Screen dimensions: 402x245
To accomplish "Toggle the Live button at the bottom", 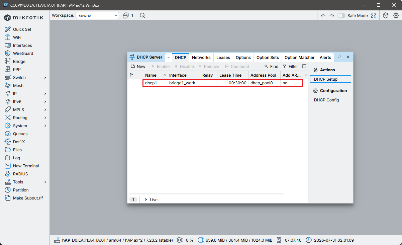I will [x=151, y=199].
